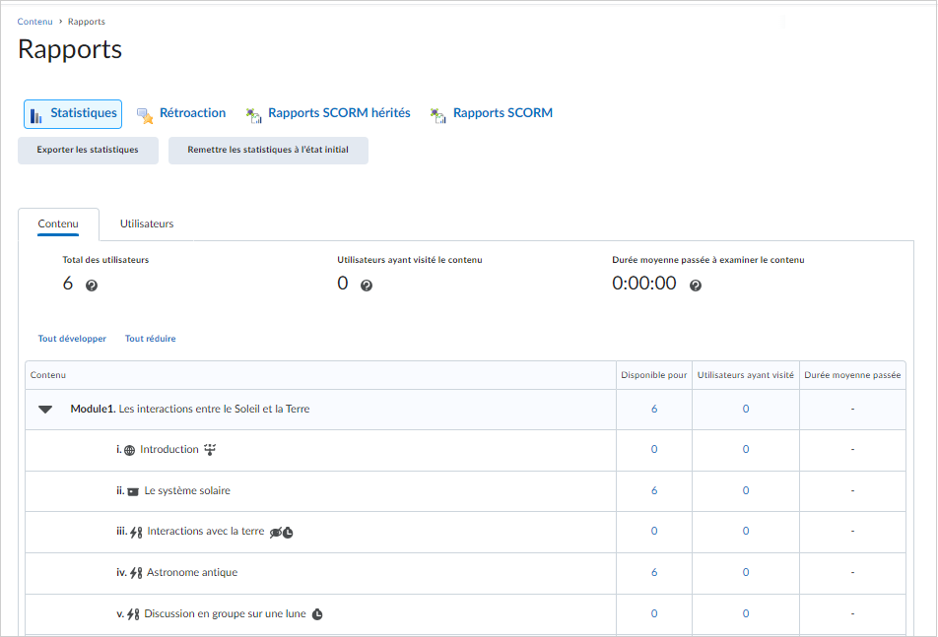
Task: Click Remettre les statistiques à l'état initial
Action: click(268, 150)
